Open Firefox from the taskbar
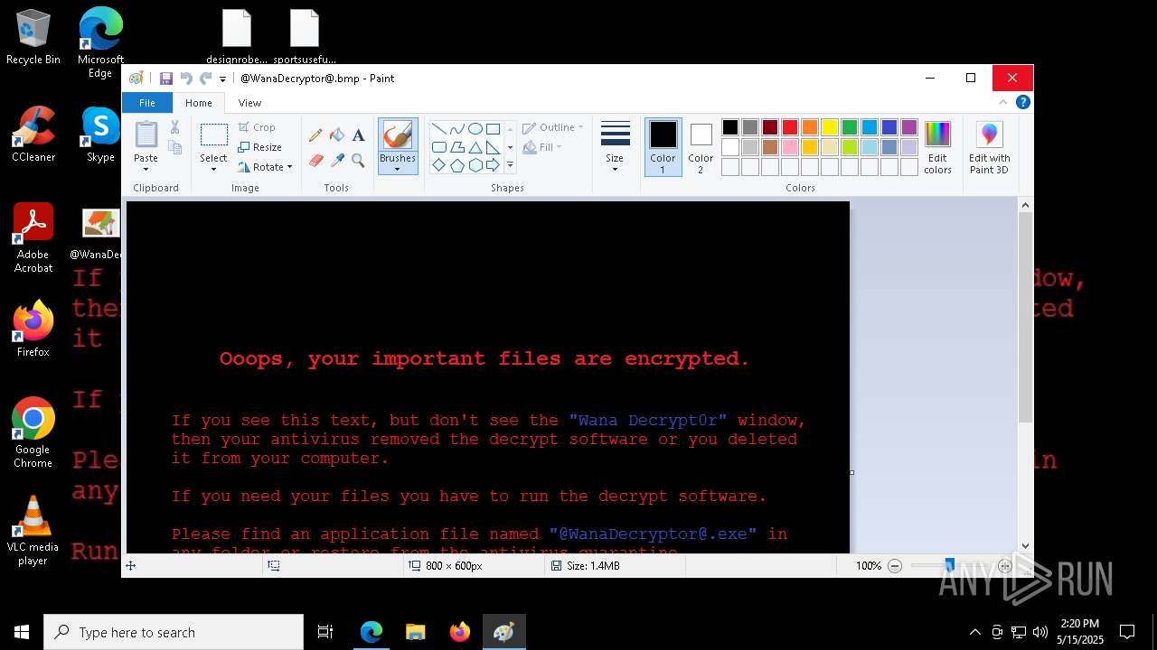Screen dimensions: 1157x650 [x=460, y=632]
